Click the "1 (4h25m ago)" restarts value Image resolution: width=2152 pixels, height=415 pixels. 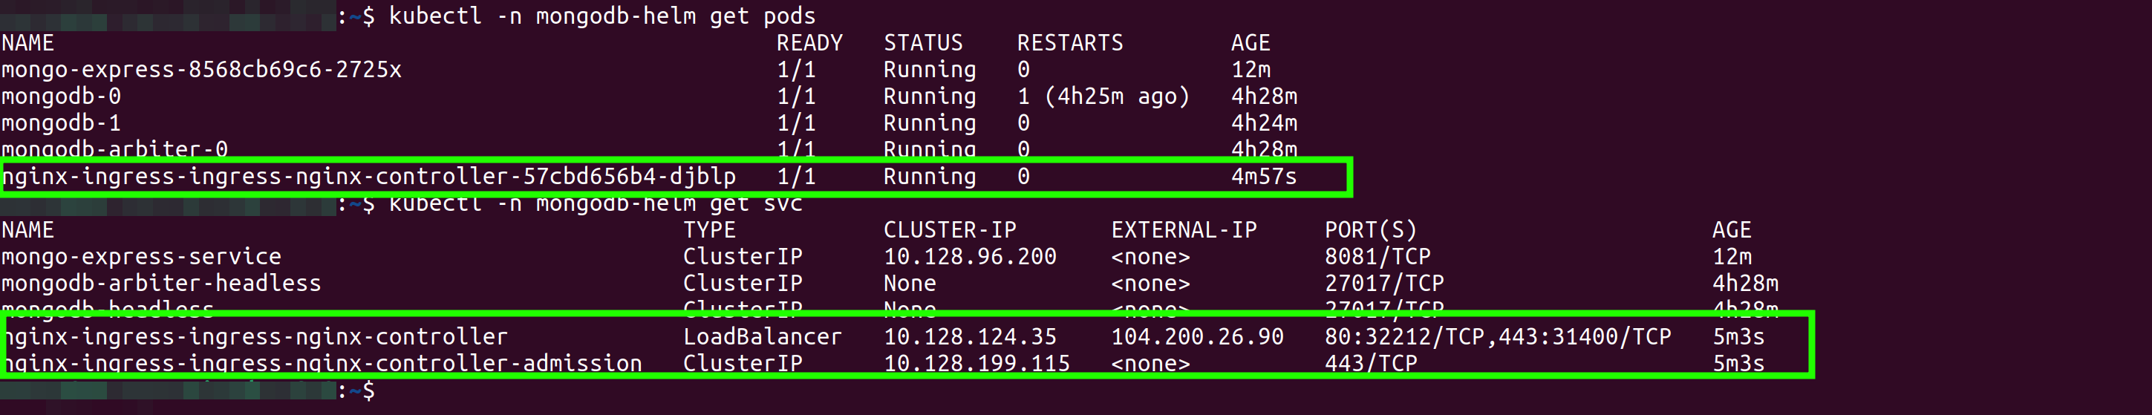click(1103, 96)
